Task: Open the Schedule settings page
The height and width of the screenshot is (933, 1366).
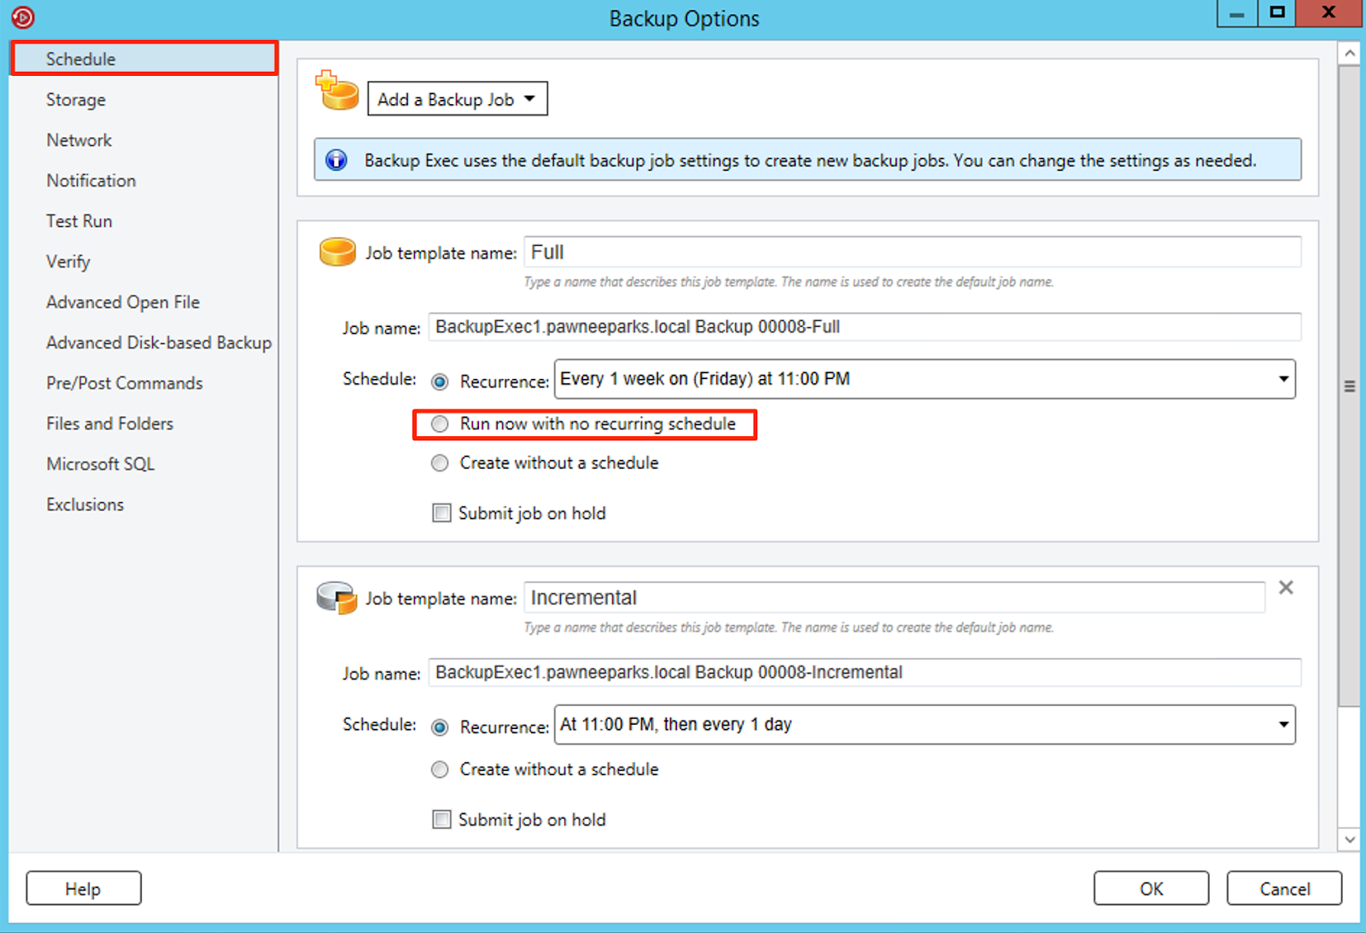Action: [x=144, y=59]
